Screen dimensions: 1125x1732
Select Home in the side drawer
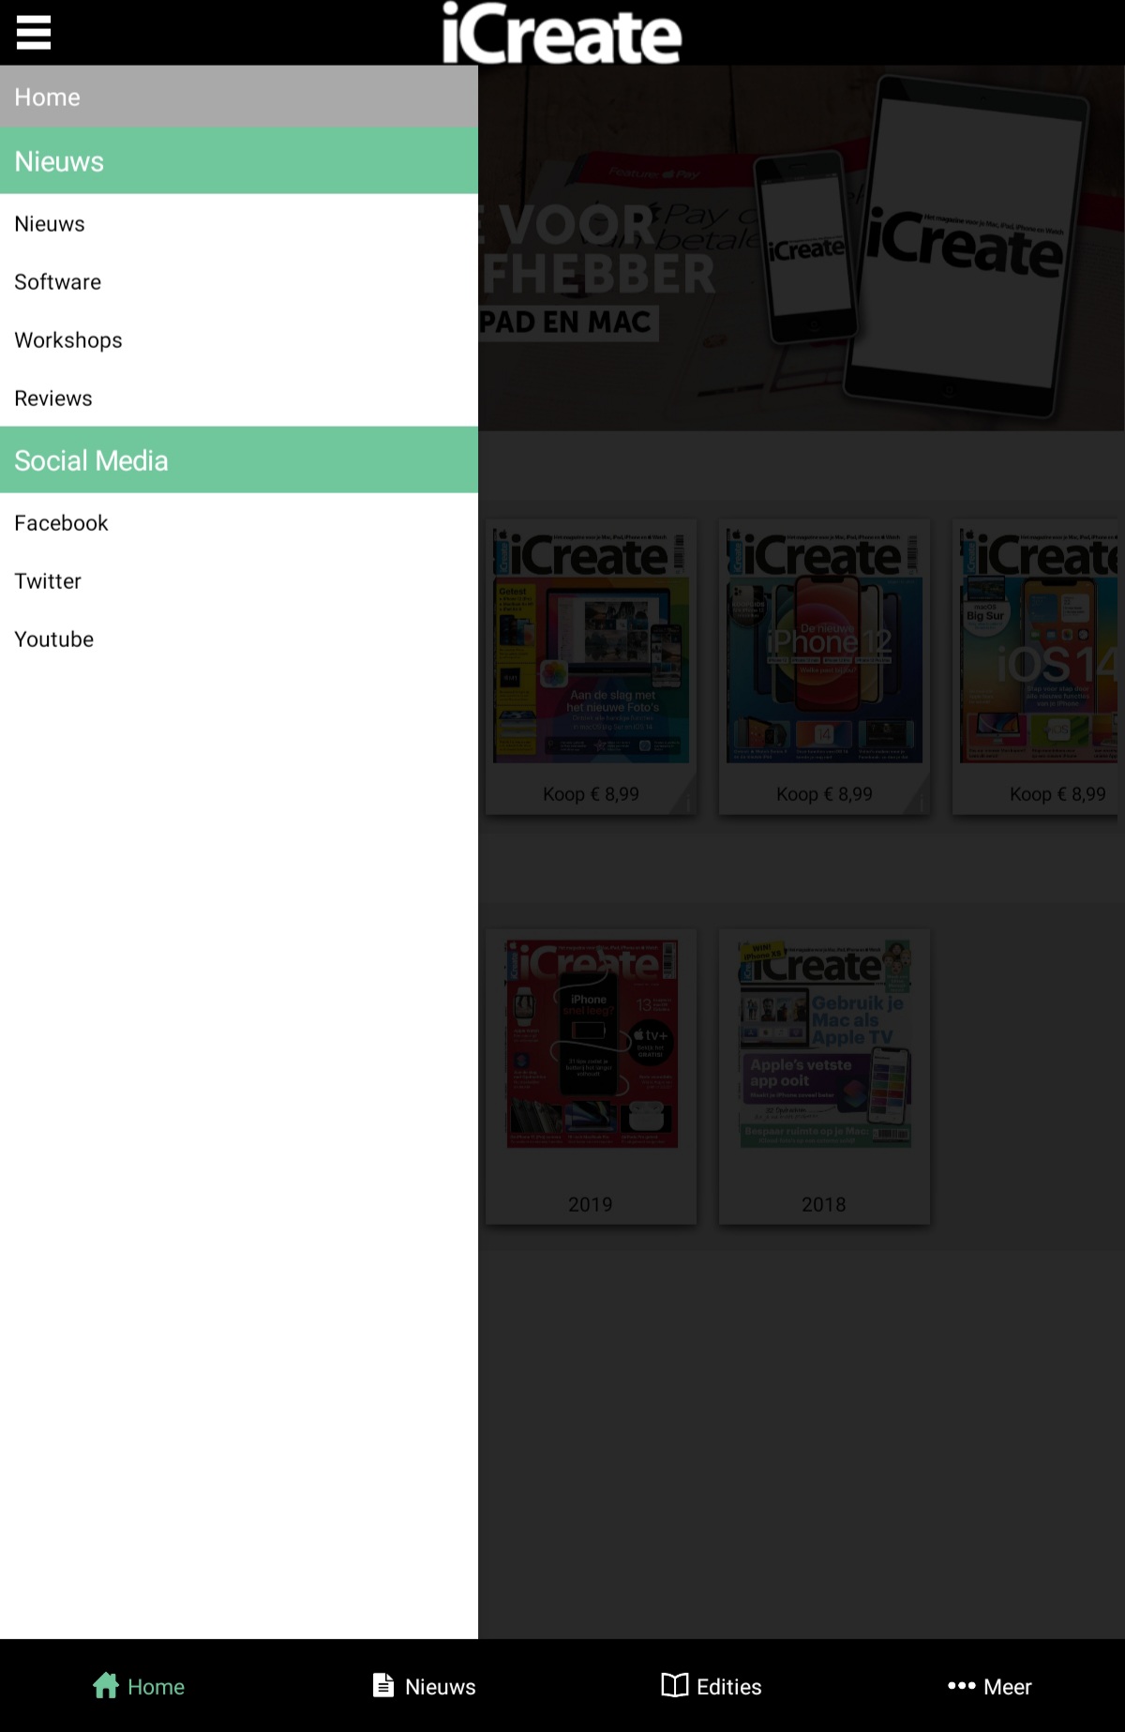pos(239,97)
